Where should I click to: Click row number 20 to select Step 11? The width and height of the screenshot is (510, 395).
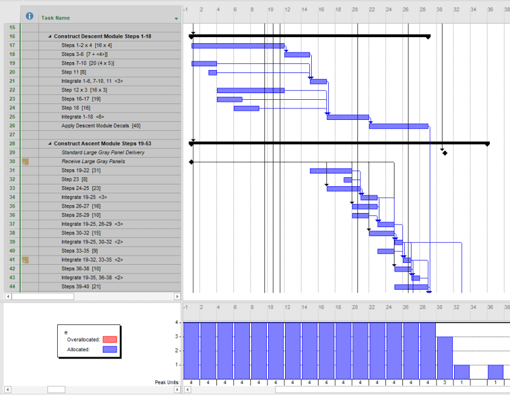pyautogui.click(x=9, y=72)
